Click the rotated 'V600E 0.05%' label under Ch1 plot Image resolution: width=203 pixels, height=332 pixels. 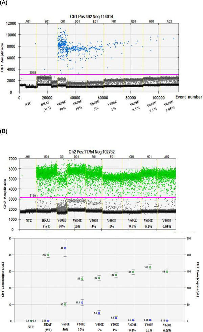pyautogui.click(x=169, y=106)
